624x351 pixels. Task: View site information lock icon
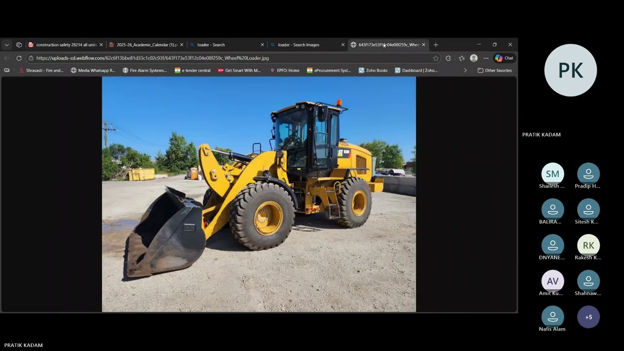coord(31,58)
